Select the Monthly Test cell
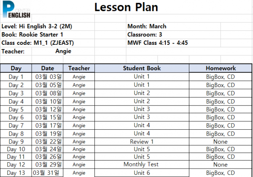The image size is (253, 177). pyautogui.click(x=142, y=165)
